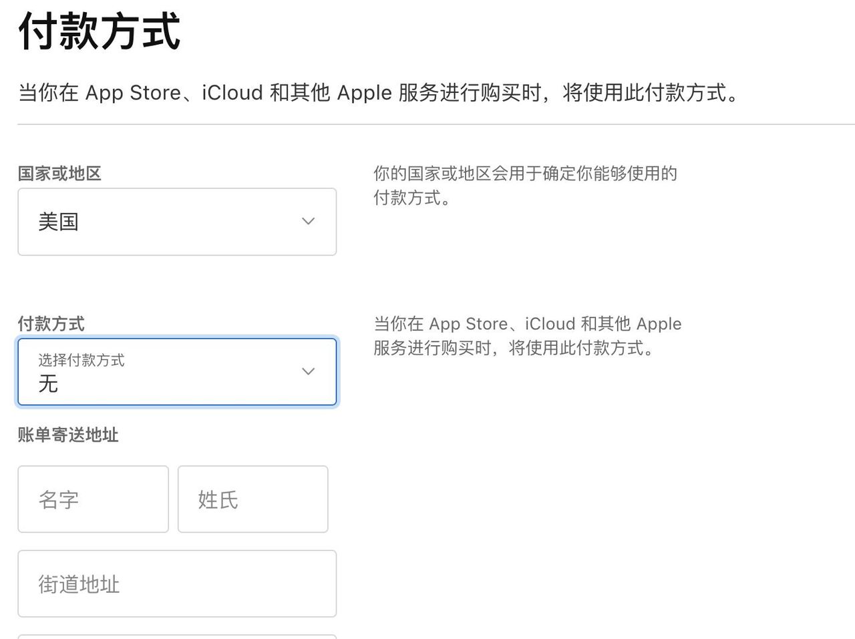The width and height of the screenshot is (855, 639).
Task: Expand the 选择付款方式 dropdown
Action: tap(176, 372)
